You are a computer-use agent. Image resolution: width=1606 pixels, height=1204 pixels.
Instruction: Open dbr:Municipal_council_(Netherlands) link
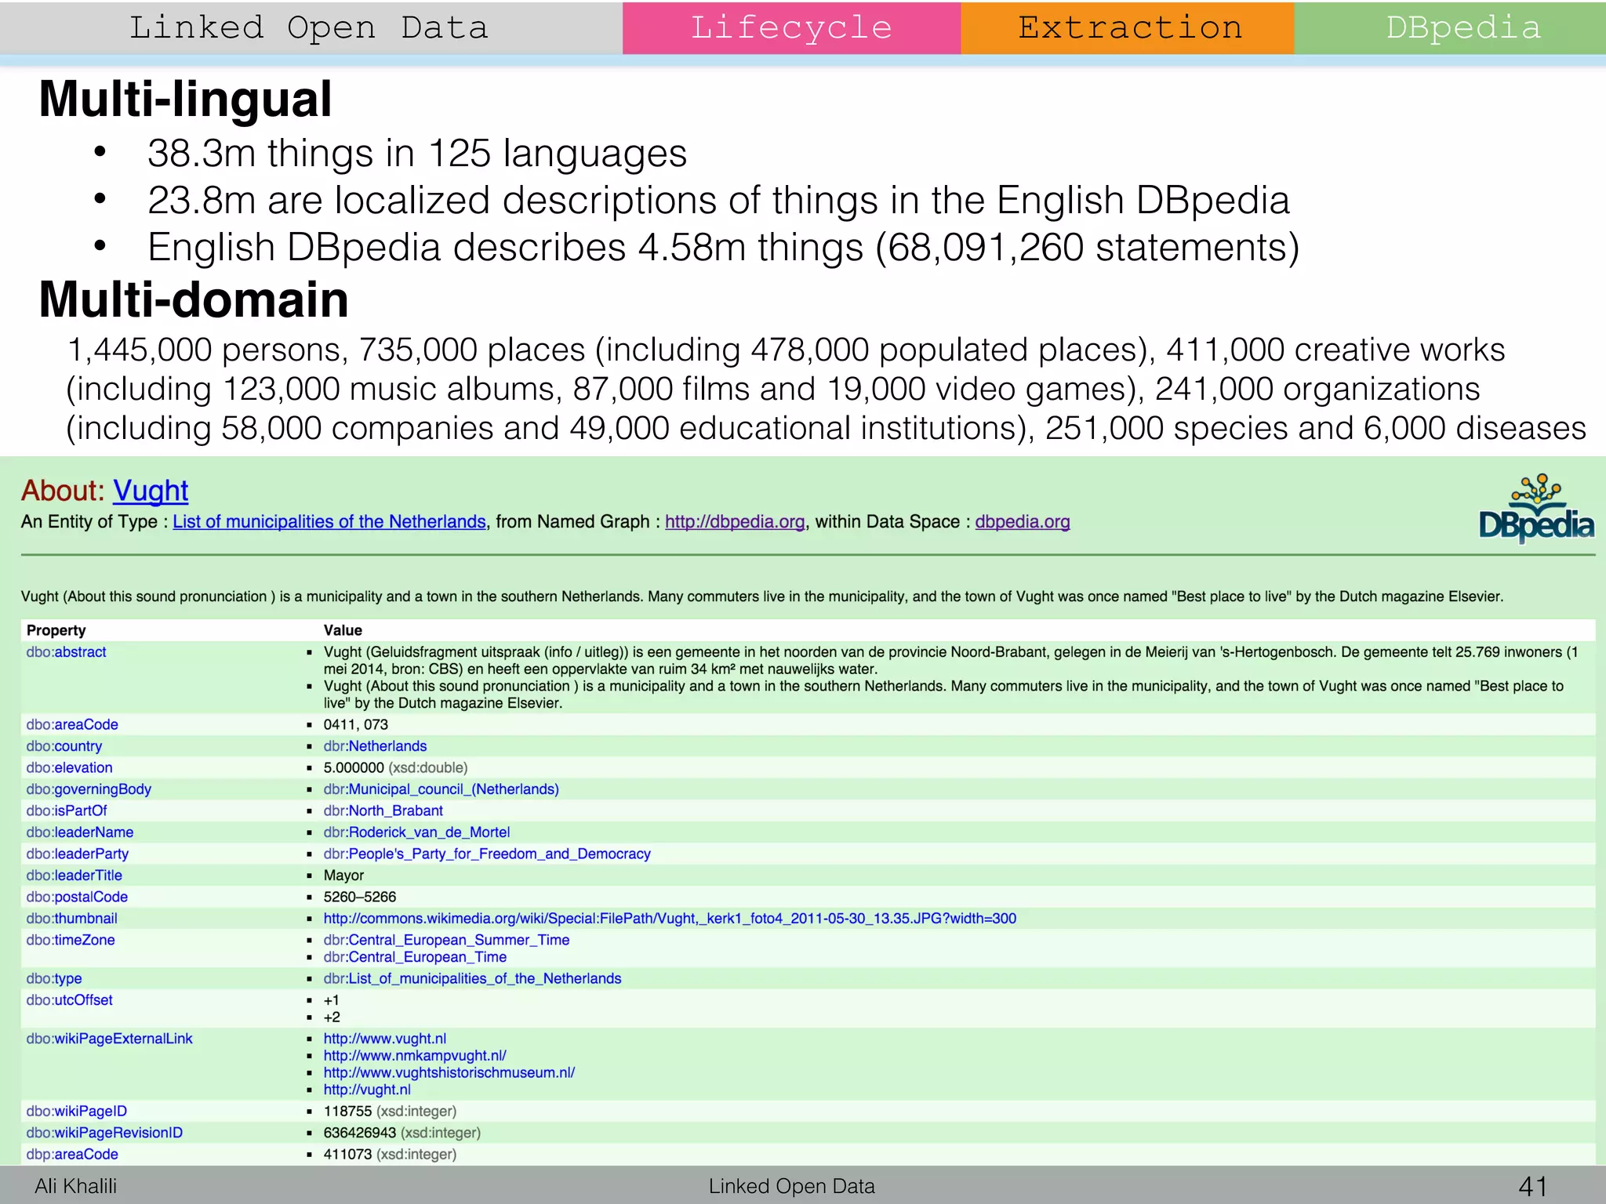pyautogui.click(x=441, y=789)
